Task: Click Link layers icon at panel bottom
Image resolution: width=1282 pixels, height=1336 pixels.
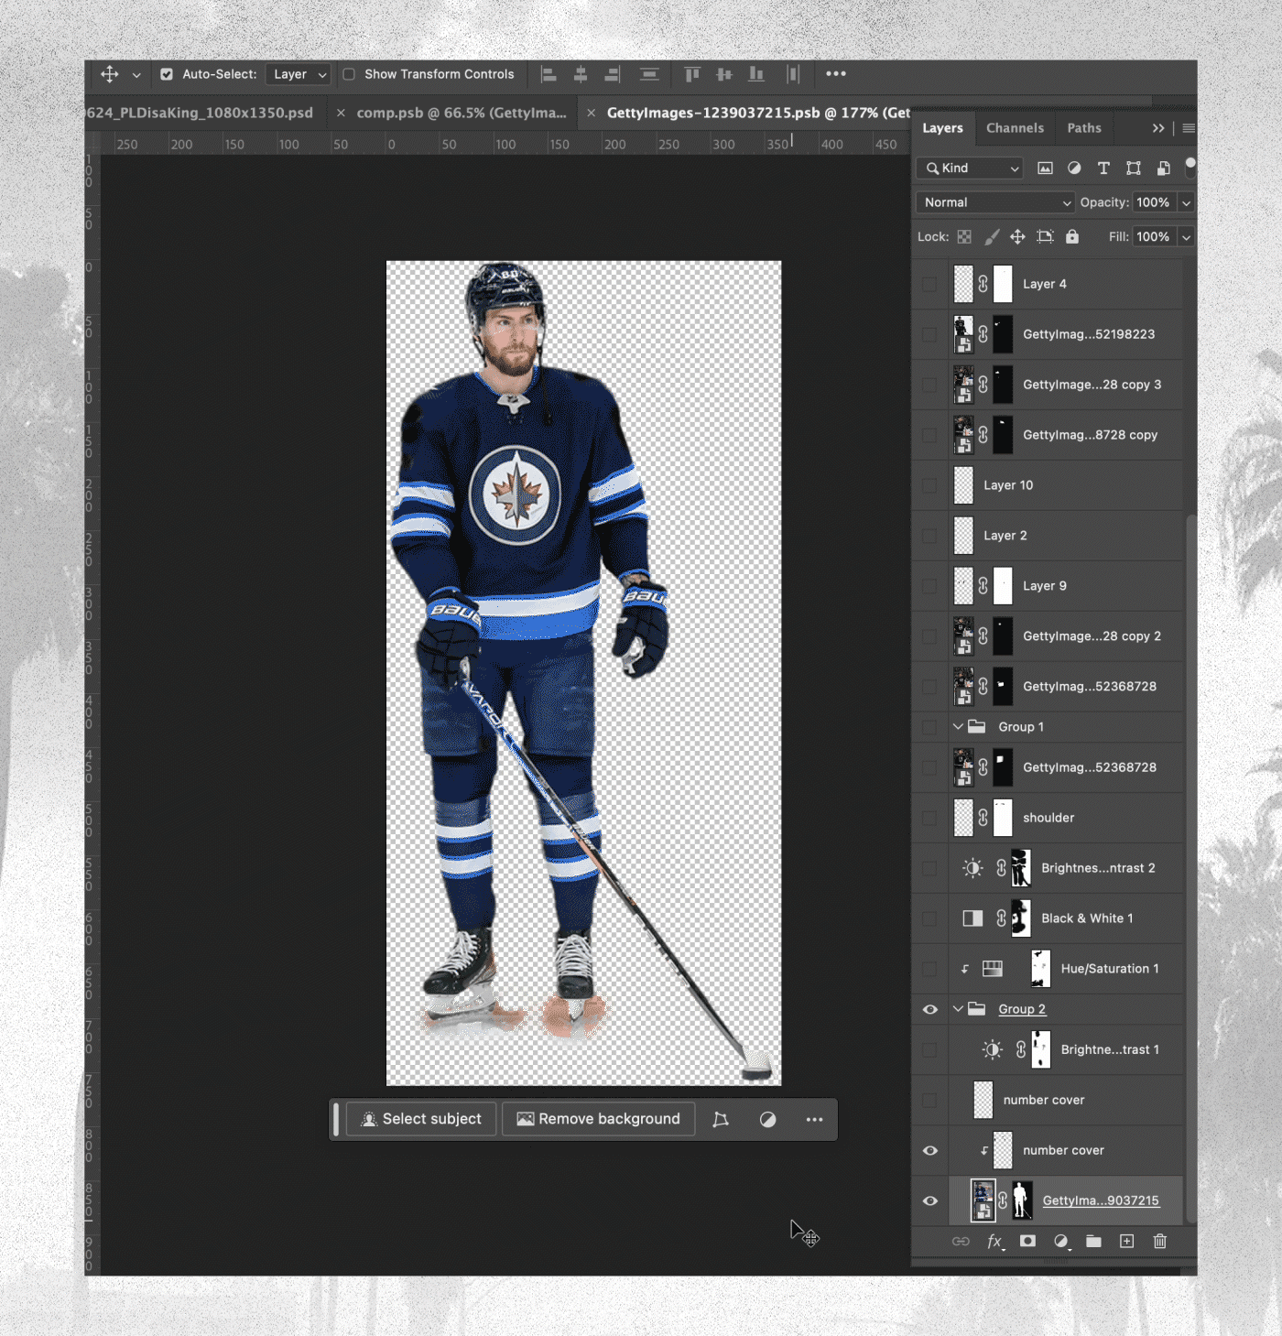Action: pyautogui.click(x=961, y=1242)
